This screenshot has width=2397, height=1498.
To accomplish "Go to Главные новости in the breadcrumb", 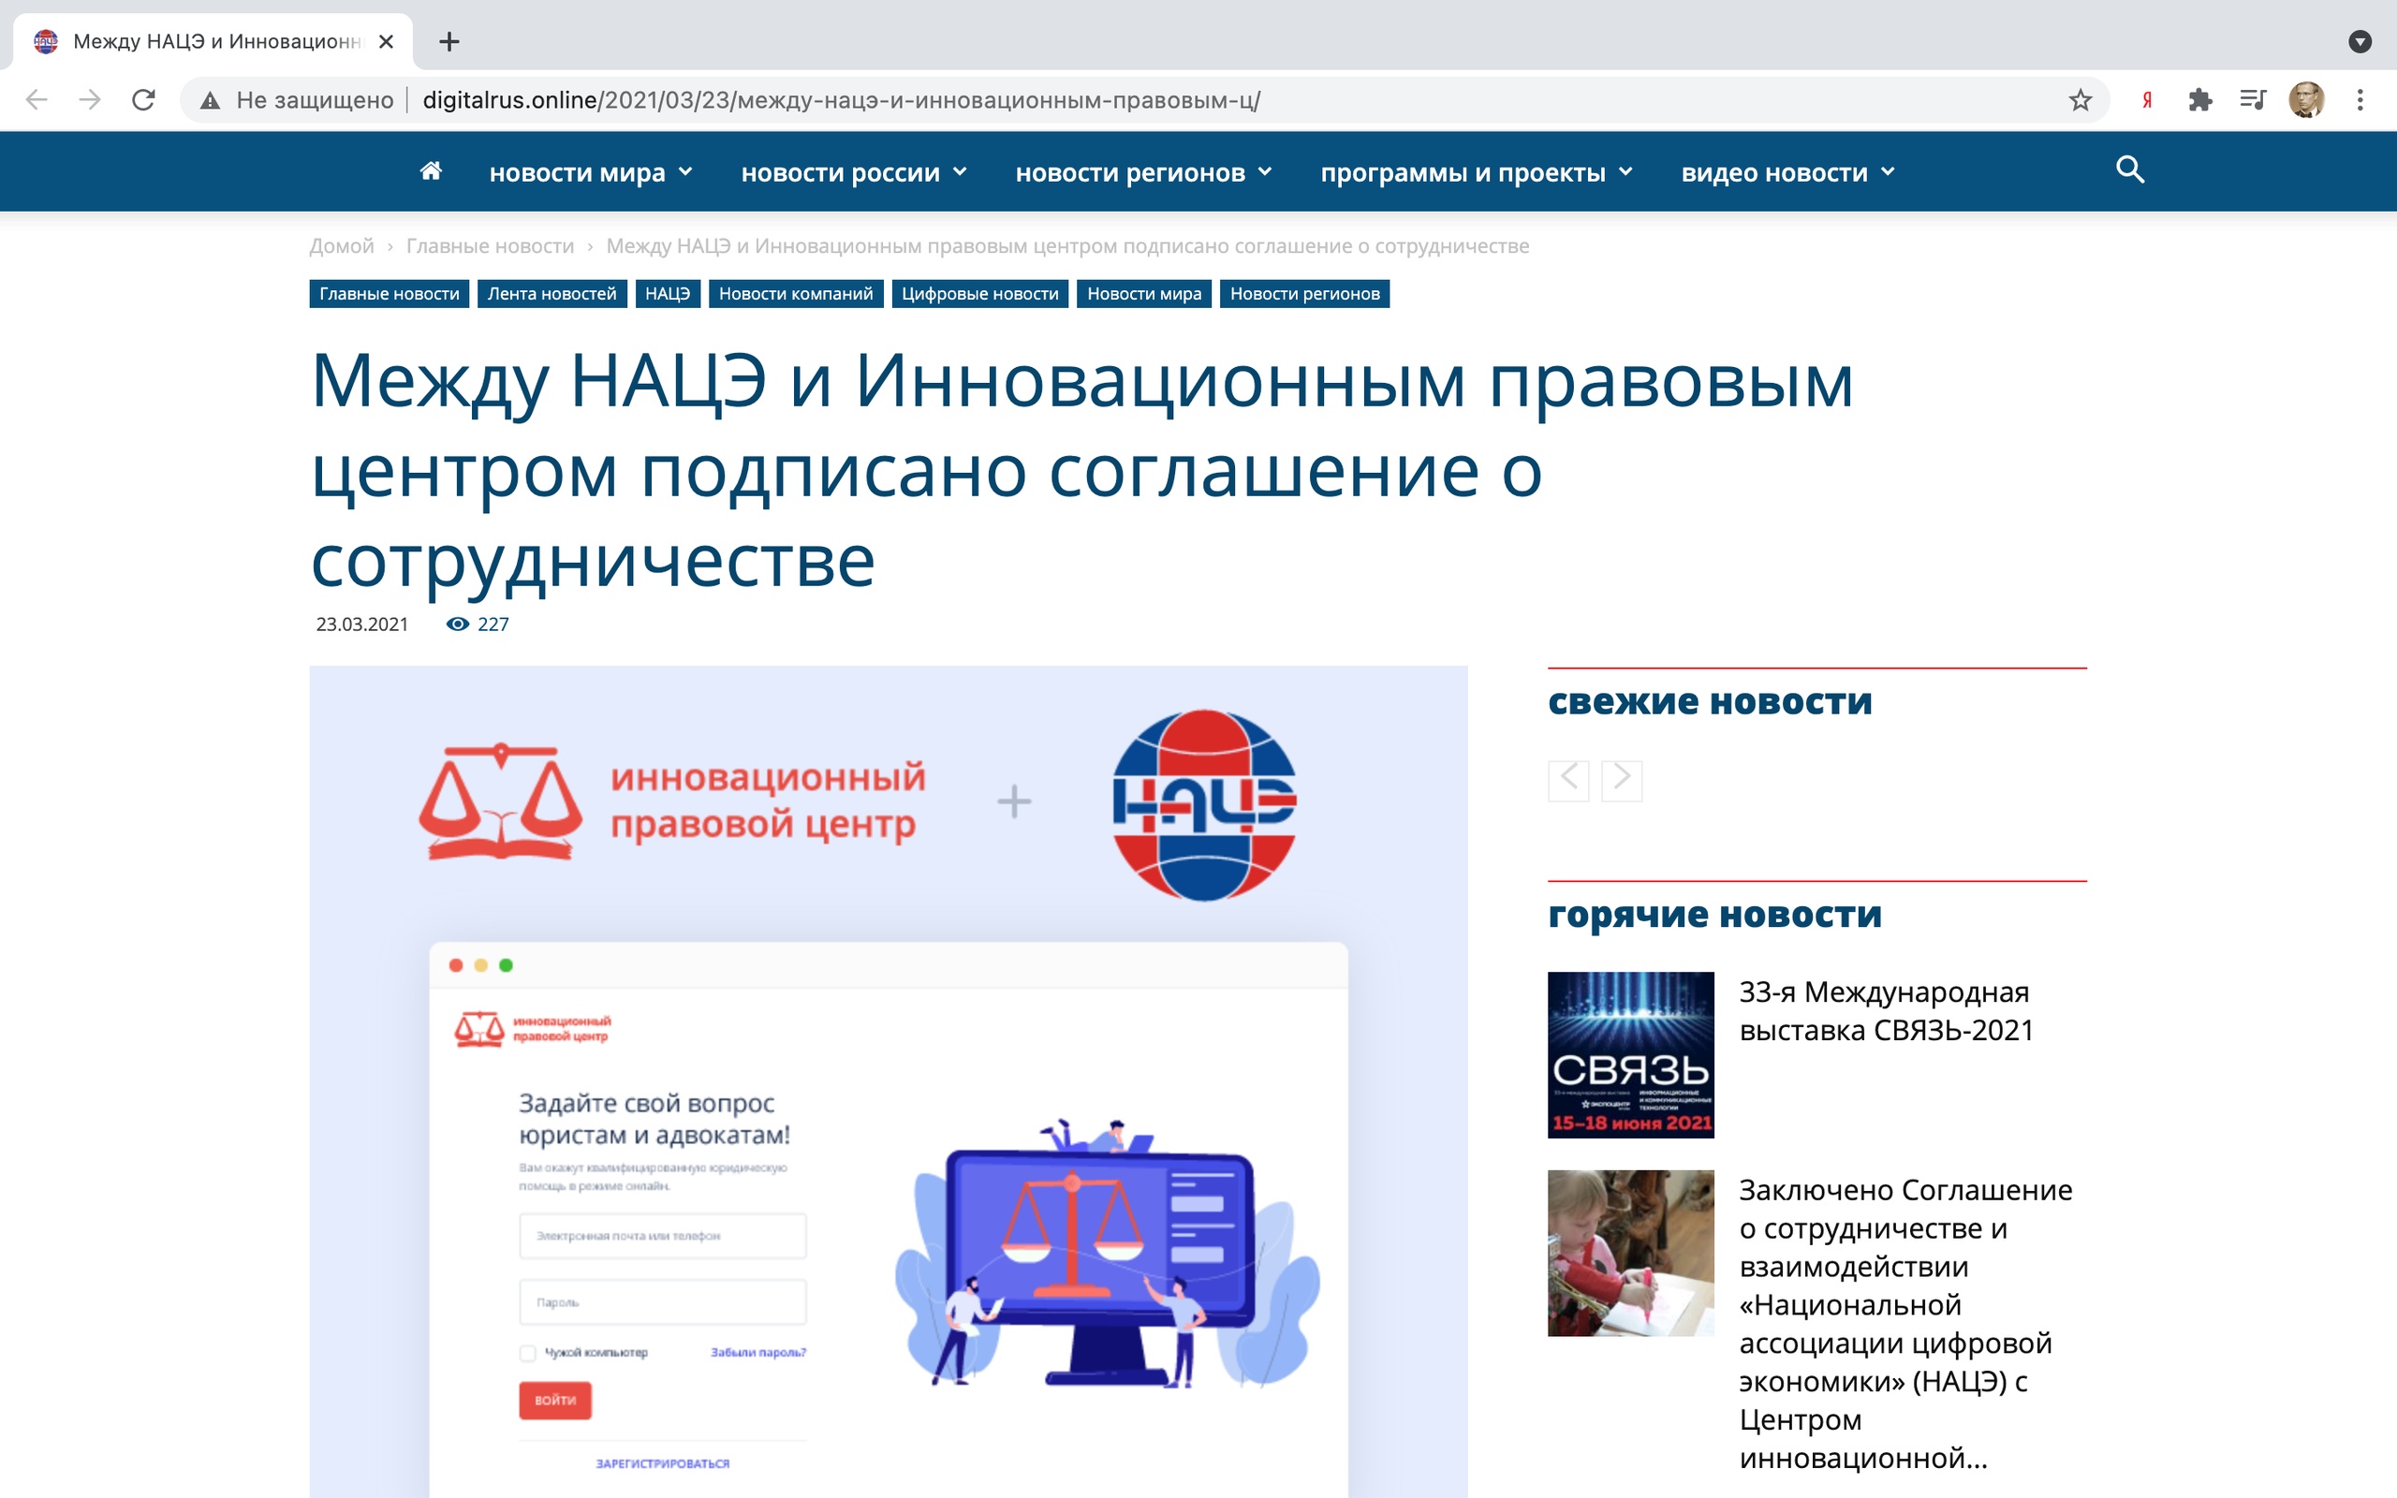I will [490, 246].
